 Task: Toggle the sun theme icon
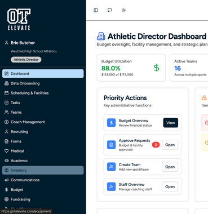pyautogui.click(x=123, y=10)
